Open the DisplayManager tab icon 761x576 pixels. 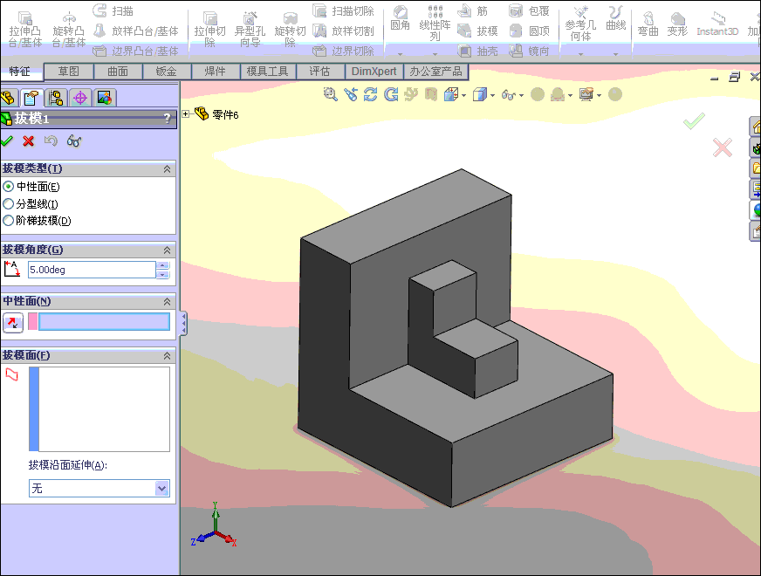tap(105, 98)
